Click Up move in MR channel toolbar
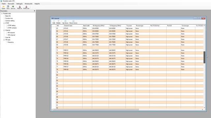The width and height of the screenshot is (211, 118). 65,22
